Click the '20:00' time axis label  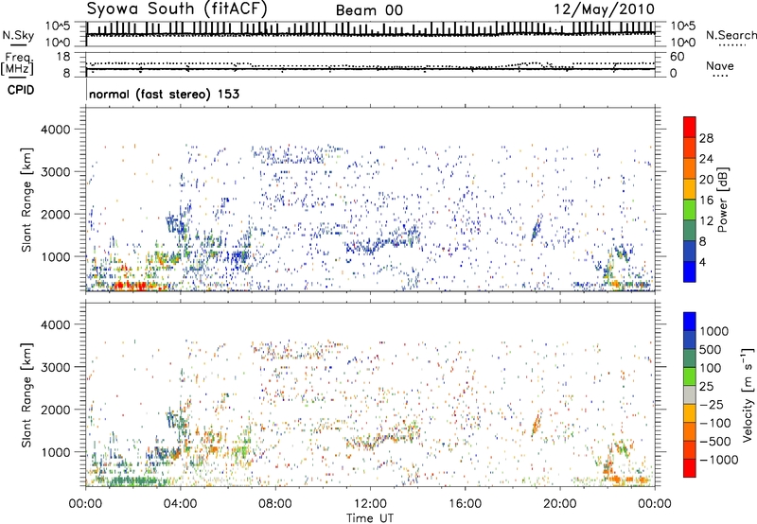coord(560,504)
